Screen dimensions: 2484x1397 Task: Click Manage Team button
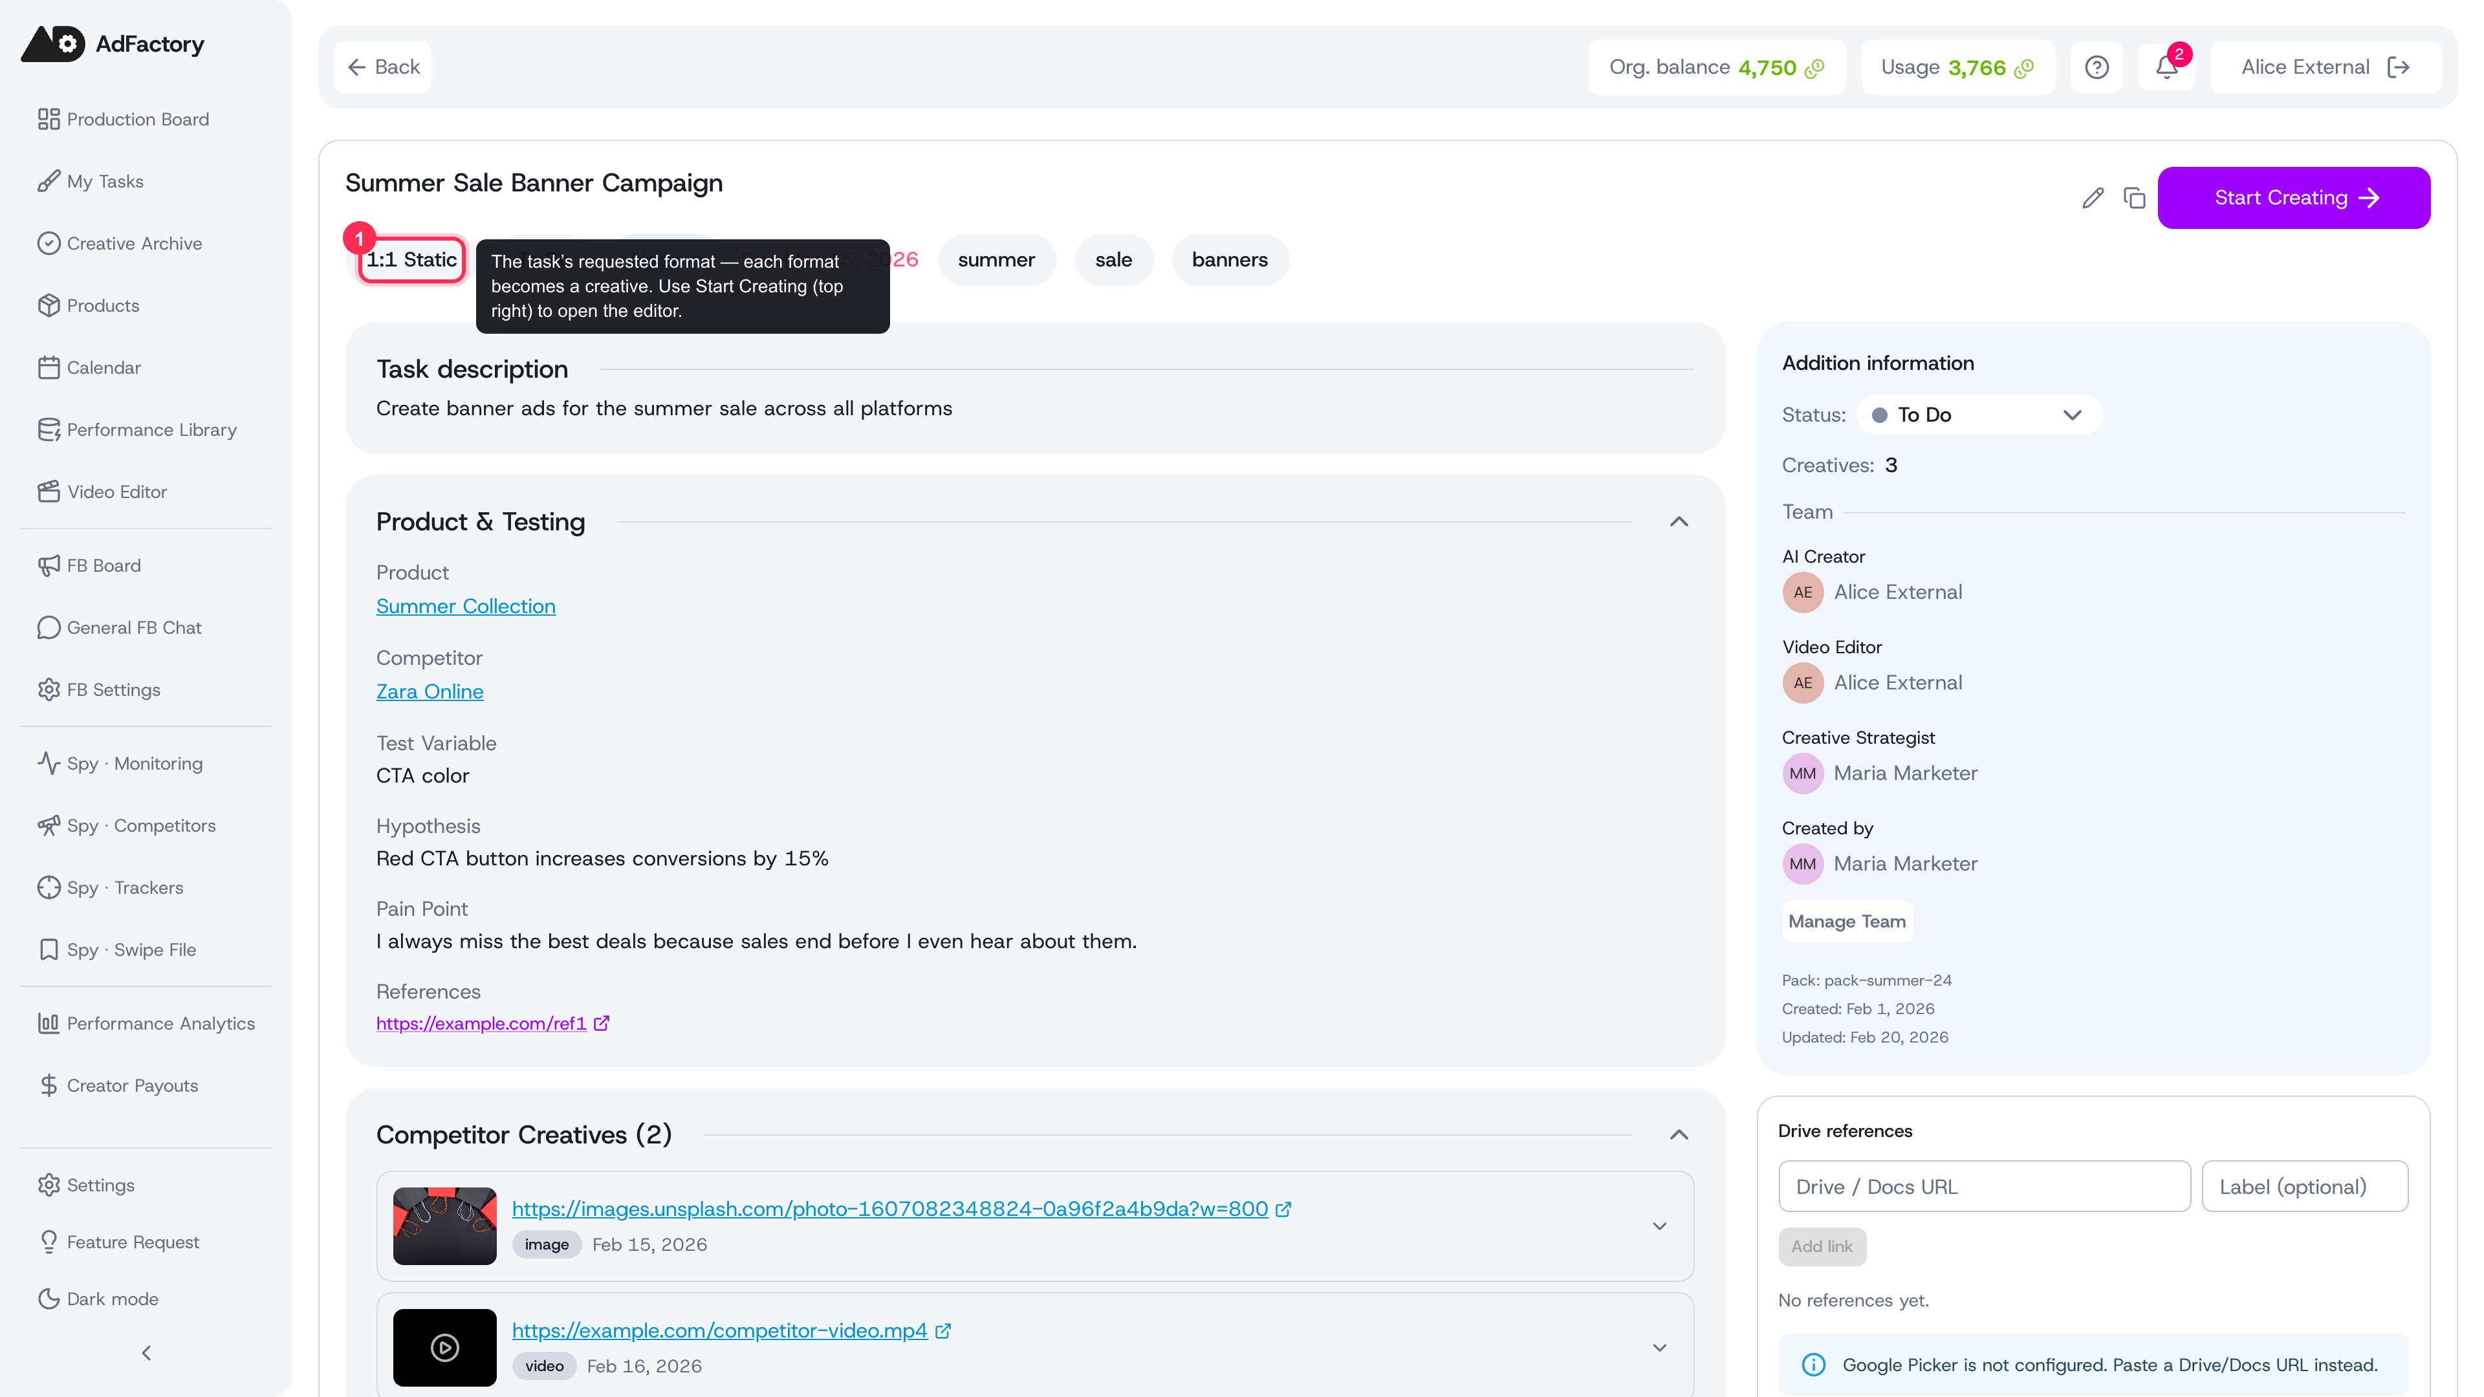click(x=1847, y=921)
